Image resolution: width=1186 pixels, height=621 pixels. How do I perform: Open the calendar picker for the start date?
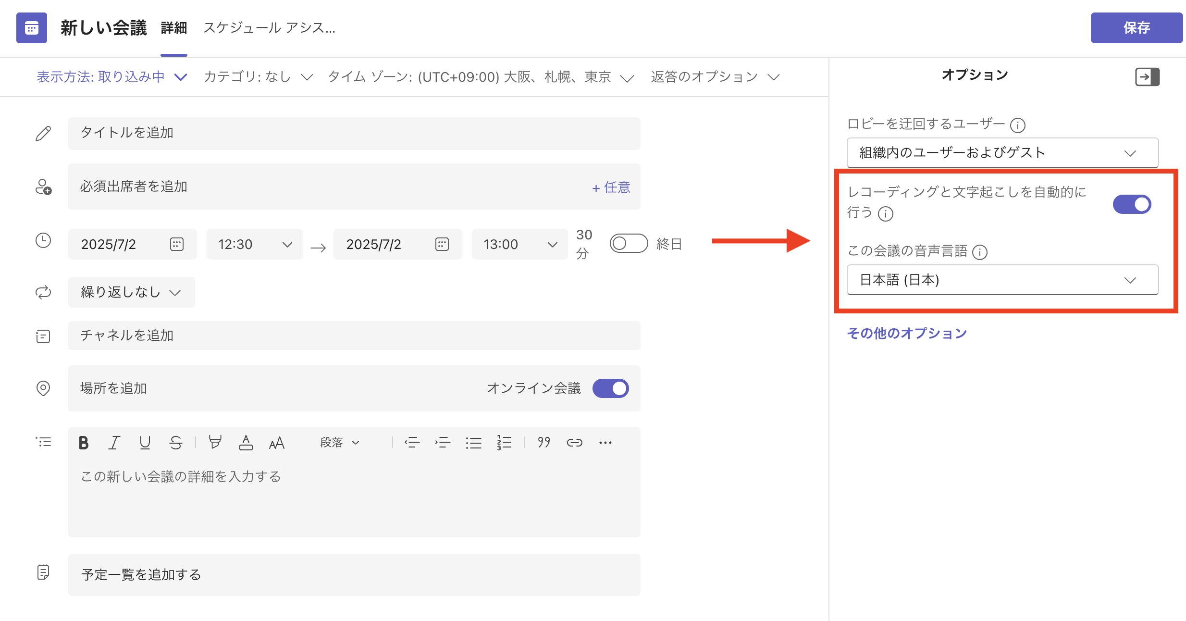pos(177,244)
